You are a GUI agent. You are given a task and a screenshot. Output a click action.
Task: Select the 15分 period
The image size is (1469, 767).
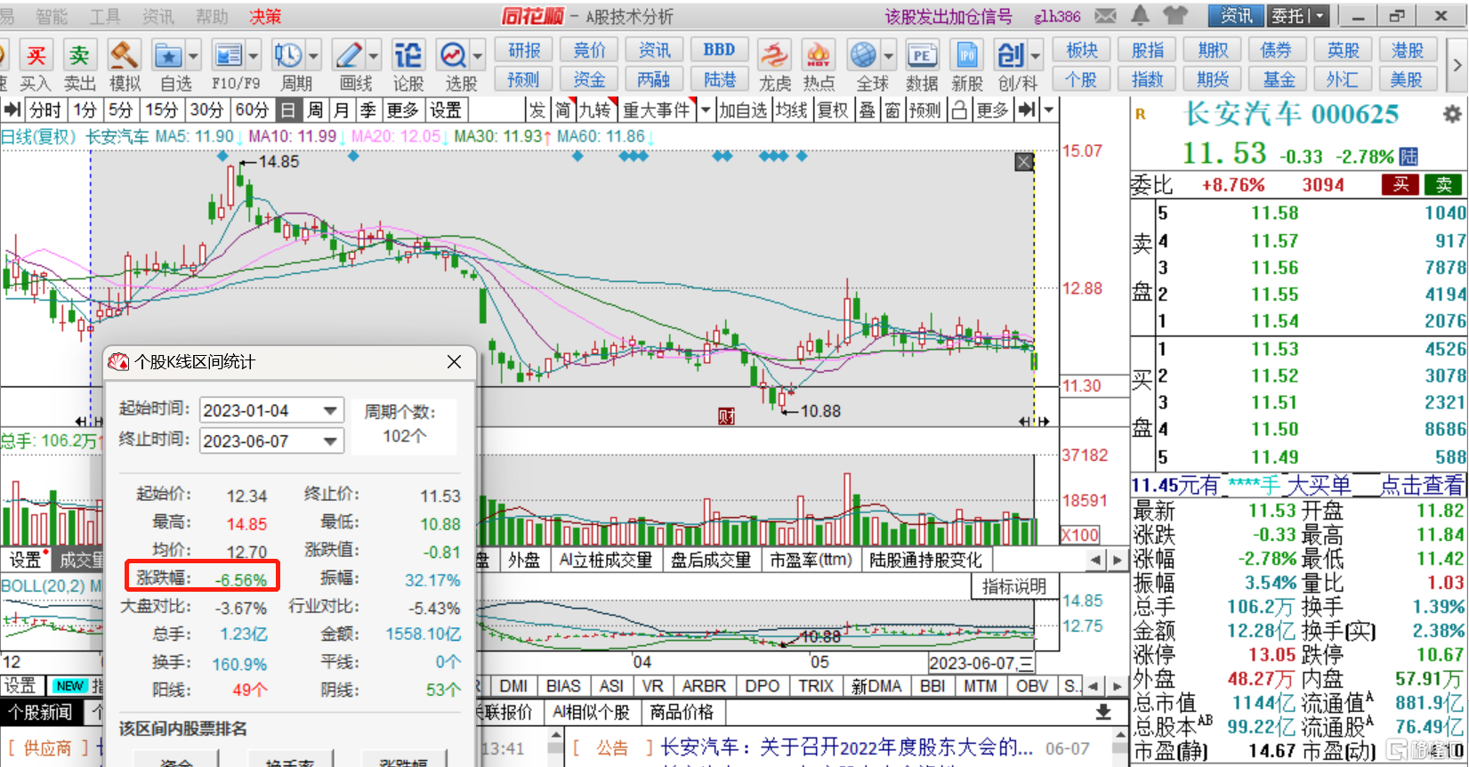(x=161, y=110)
